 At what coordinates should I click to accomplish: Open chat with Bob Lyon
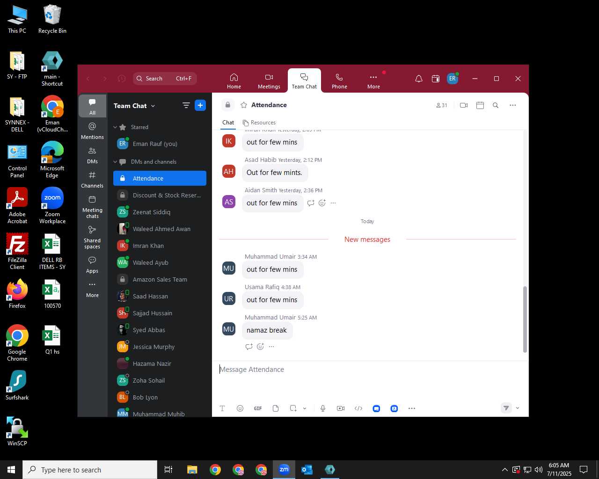click(x=160, y=398)
